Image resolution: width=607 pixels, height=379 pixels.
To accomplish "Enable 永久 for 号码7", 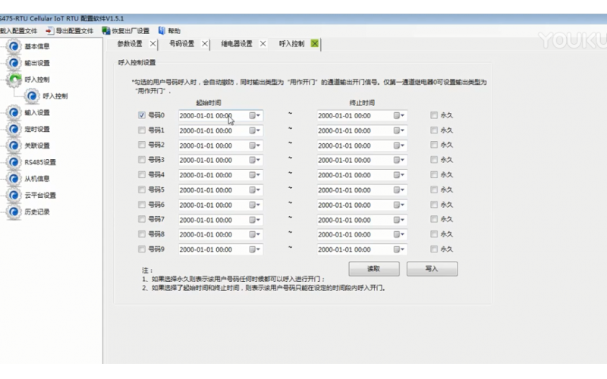I will (434, 219).
